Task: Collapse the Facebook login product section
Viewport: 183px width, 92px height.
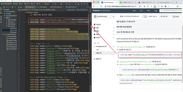Action: [114, 47]
